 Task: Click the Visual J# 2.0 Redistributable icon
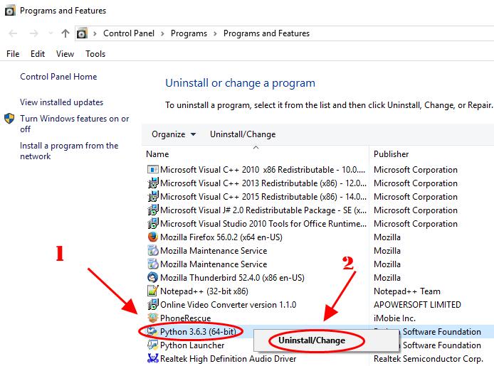click(x=153, y=210)
